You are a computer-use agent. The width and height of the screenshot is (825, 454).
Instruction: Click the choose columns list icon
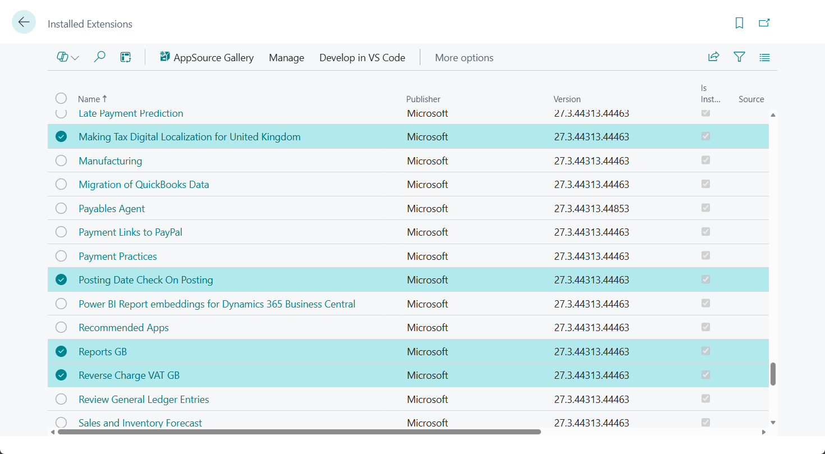764,57
